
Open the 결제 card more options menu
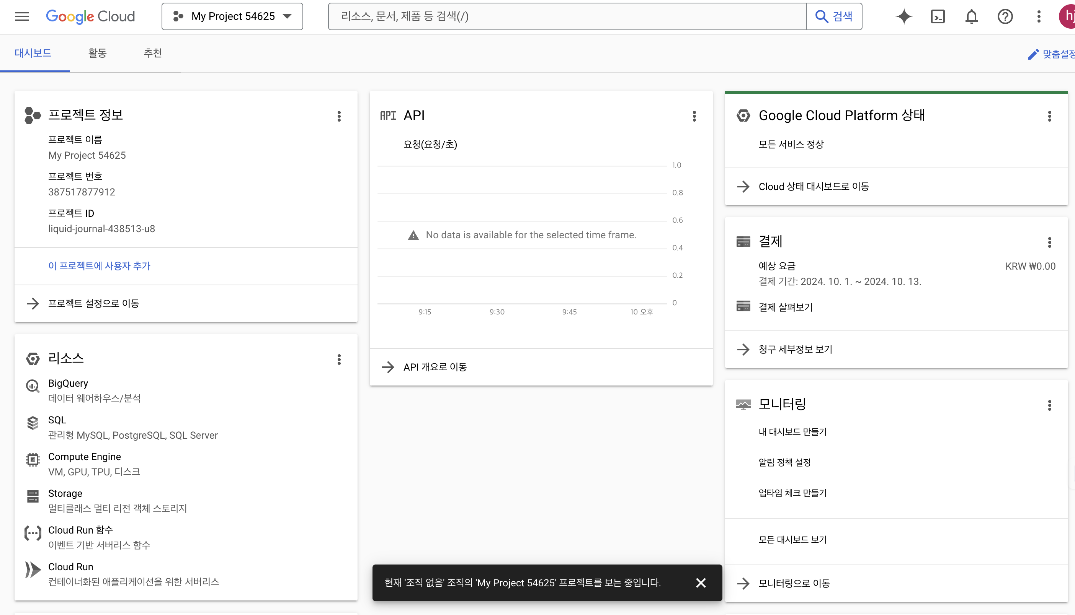1049,242
